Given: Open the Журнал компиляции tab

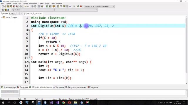Looking at the screenshot, I should point(41,87).
